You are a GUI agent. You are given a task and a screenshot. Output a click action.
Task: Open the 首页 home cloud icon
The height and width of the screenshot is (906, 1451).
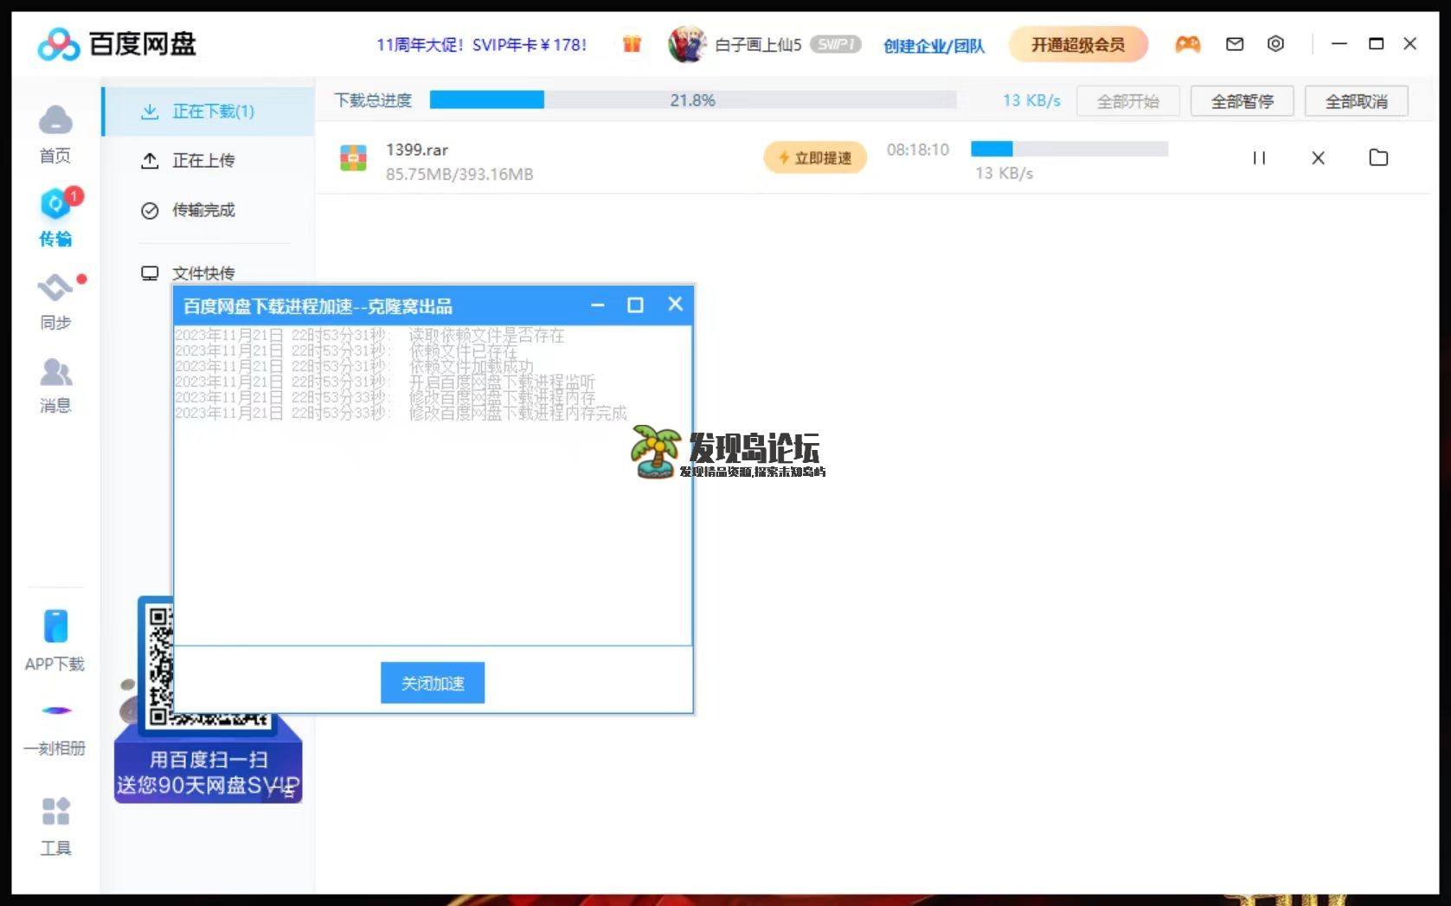[x=55, y=120]
